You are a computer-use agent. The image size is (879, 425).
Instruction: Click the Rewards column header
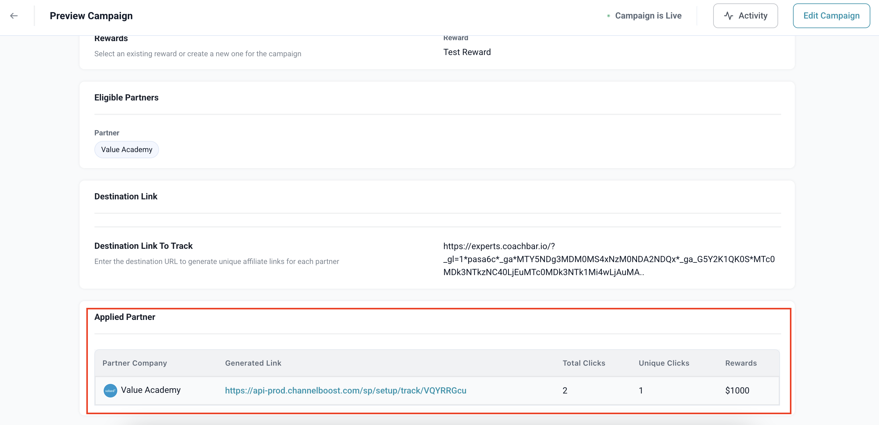(740, 363)
